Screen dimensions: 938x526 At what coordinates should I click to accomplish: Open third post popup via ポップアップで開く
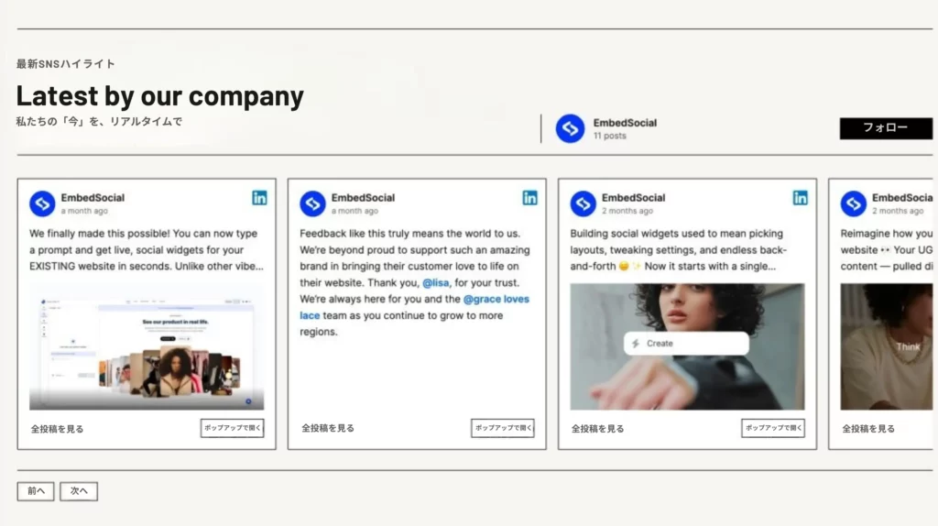[x=773, y=428]
